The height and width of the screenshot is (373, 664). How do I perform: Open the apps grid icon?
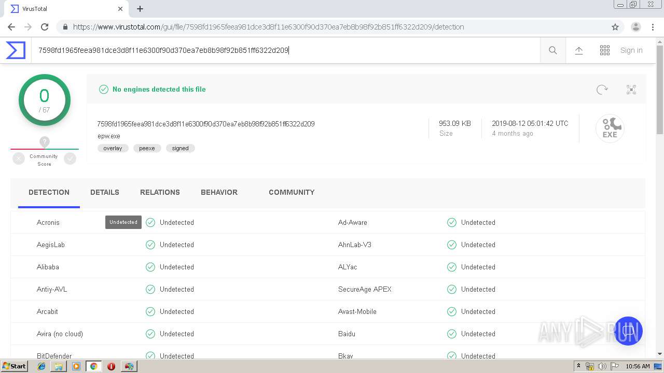coord(605,50)
